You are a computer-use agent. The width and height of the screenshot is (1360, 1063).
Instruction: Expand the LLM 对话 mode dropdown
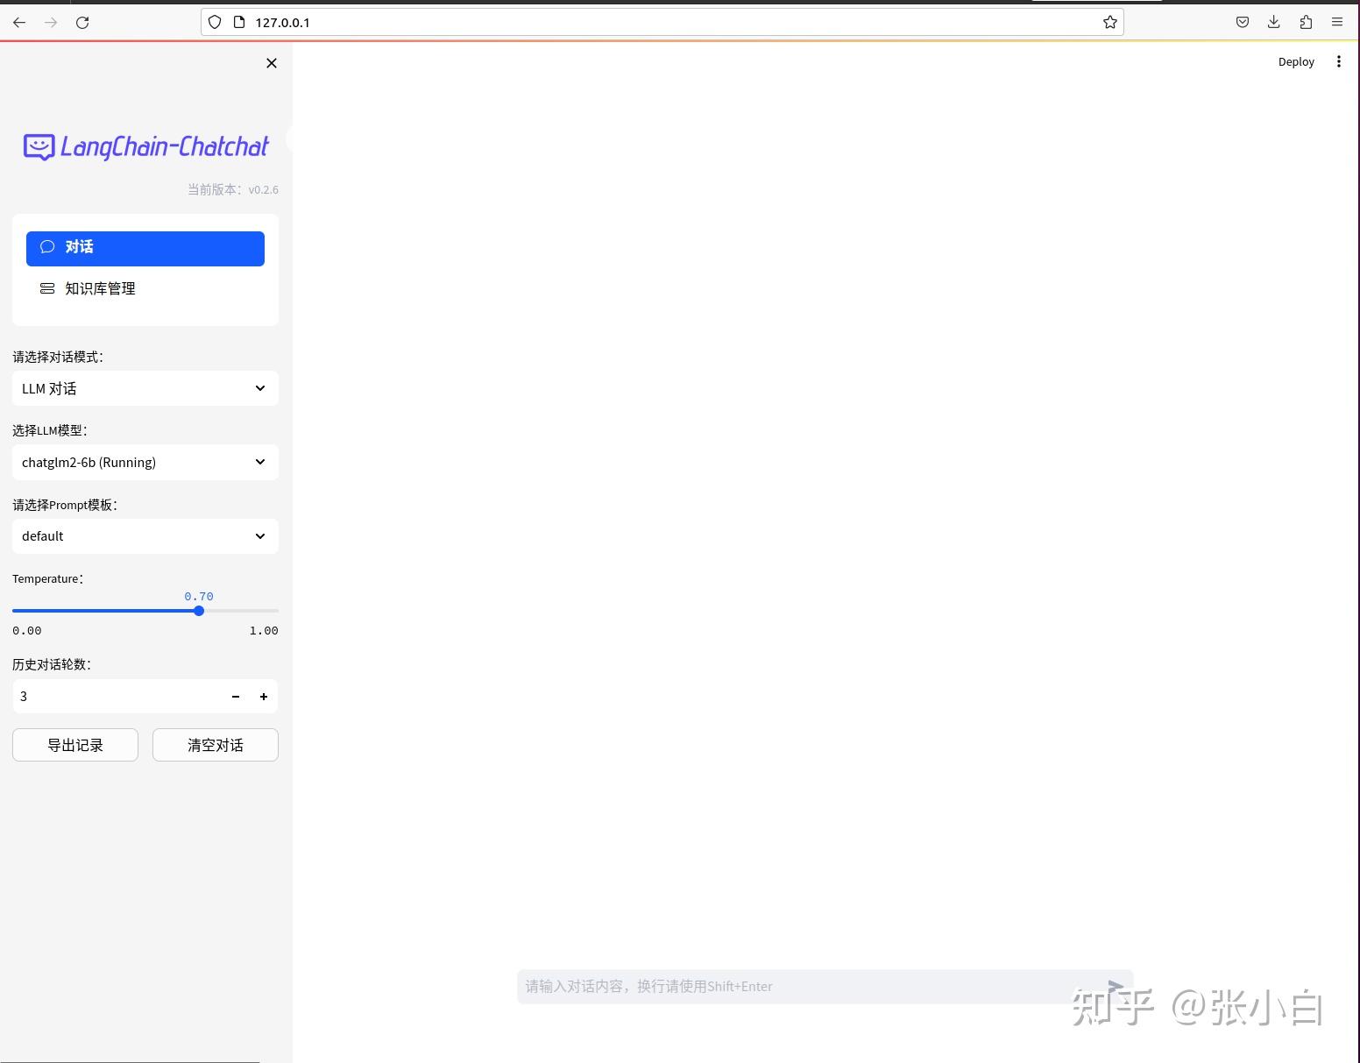pos(145,388)
